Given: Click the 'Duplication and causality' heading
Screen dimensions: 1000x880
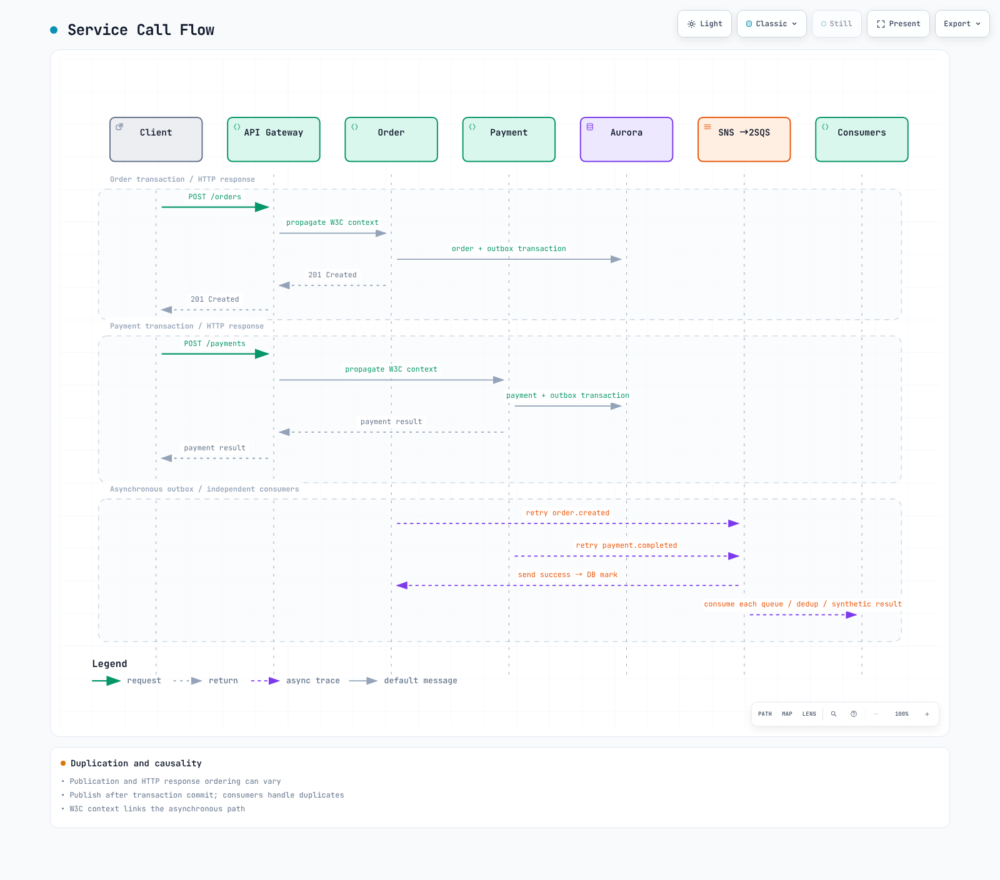Looking at the screenshot, I should tap(136, 763).
